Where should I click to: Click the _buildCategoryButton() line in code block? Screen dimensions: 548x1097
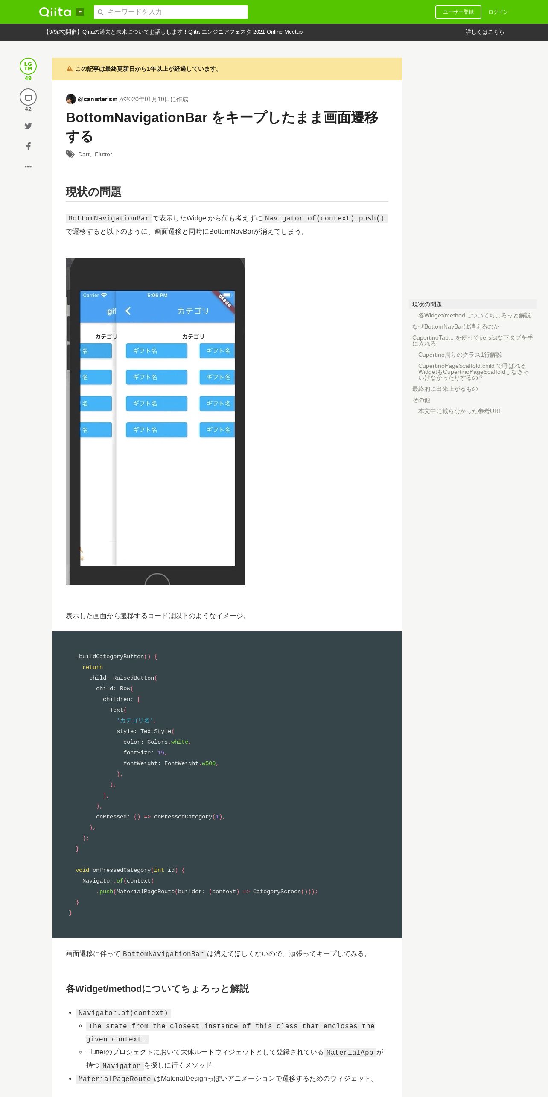pyautogui.click(x=117, y=657)
